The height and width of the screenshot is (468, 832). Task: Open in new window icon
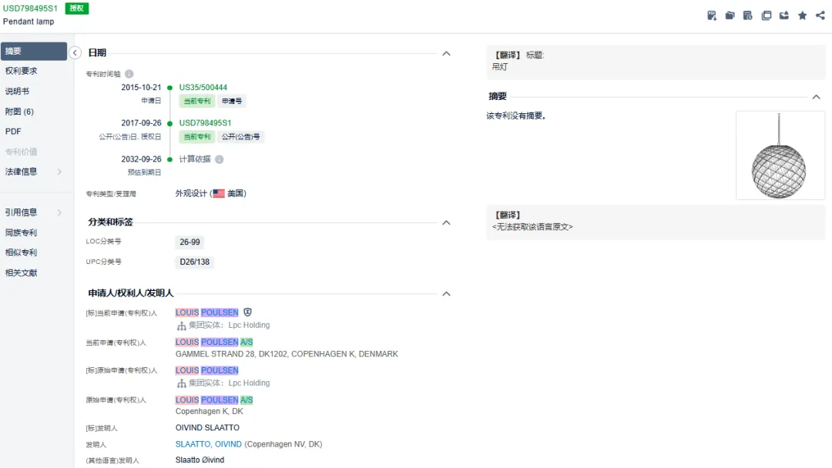[x=767, y=15]
